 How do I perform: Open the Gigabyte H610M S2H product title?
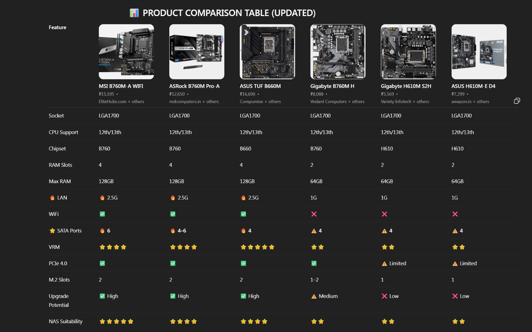[406, 86]
